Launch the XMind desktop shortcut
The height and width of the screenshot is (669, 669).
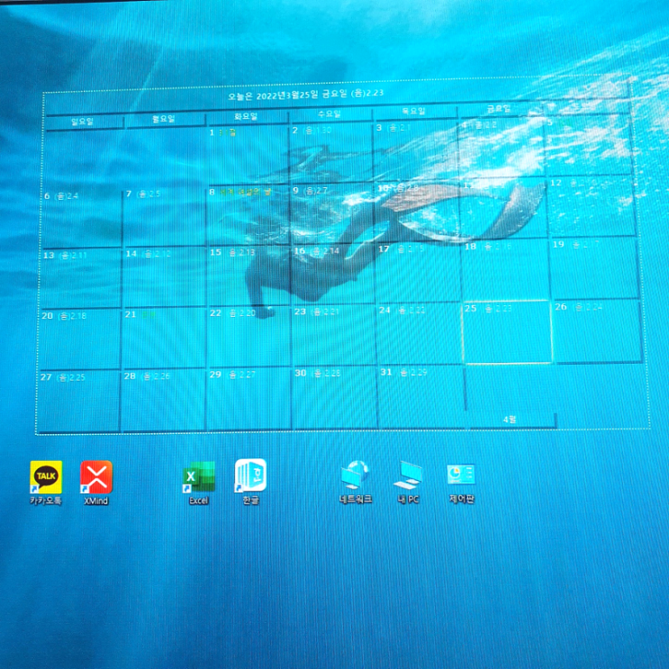click(x=96, y=482)
